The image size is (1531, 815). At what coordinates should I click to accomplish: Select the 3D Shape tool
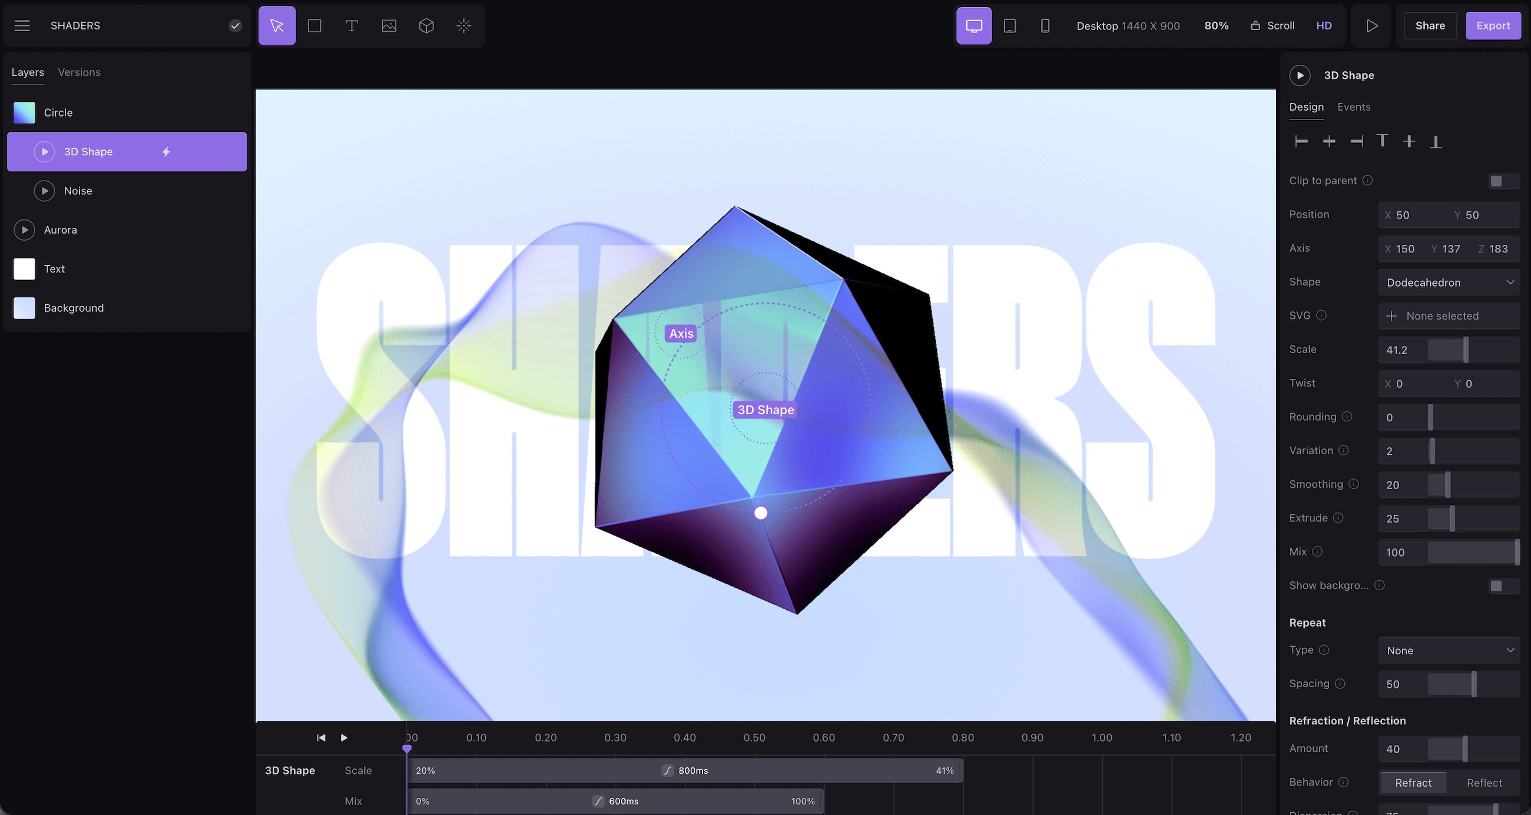click(x=426, y=25)
